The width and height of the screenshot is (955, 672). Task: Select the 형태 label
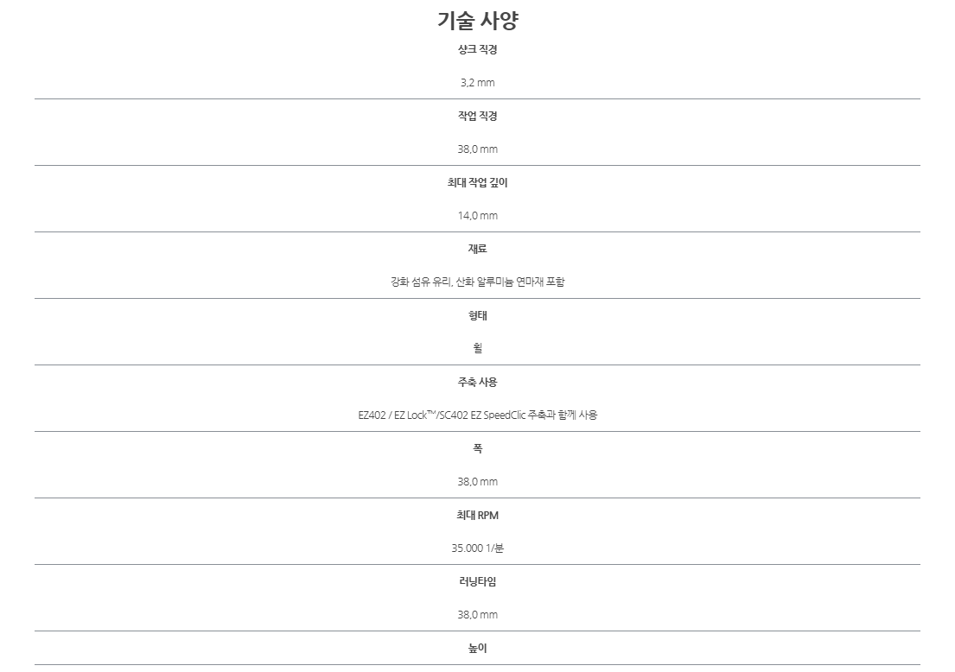click(477, 315)
